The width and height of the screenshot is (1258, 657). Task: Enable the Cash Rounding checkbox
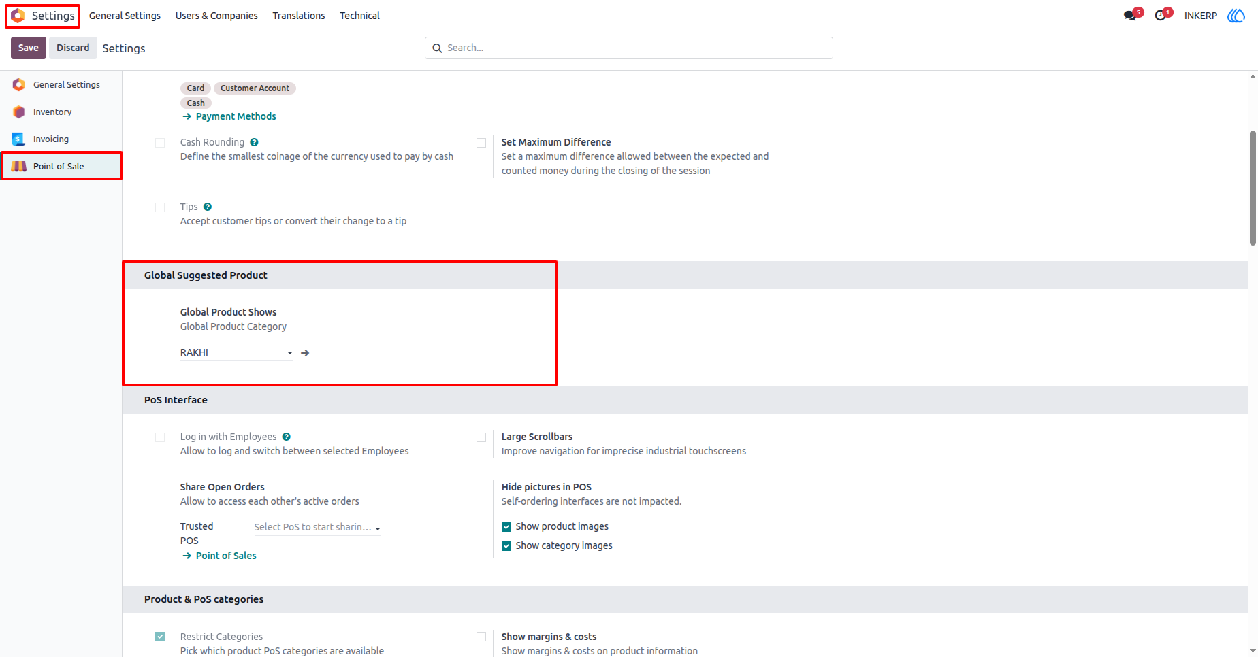[x=160, y=143]
